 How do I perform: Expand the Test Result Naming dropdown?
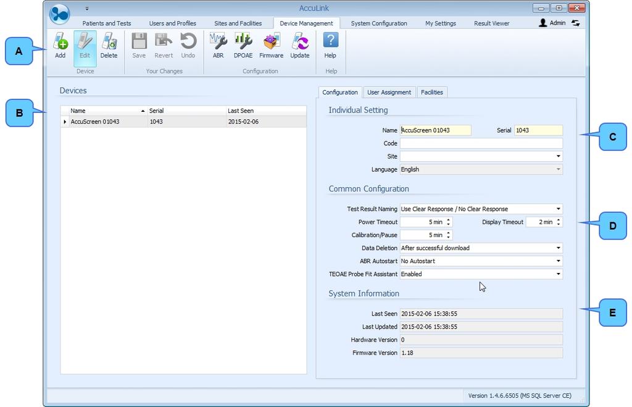point(558,209)
